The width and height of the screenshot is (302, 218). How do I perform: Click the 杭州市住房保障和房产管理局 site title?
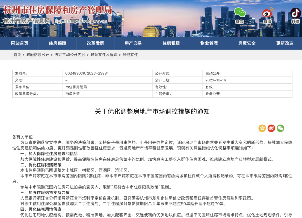pos(58,10)
